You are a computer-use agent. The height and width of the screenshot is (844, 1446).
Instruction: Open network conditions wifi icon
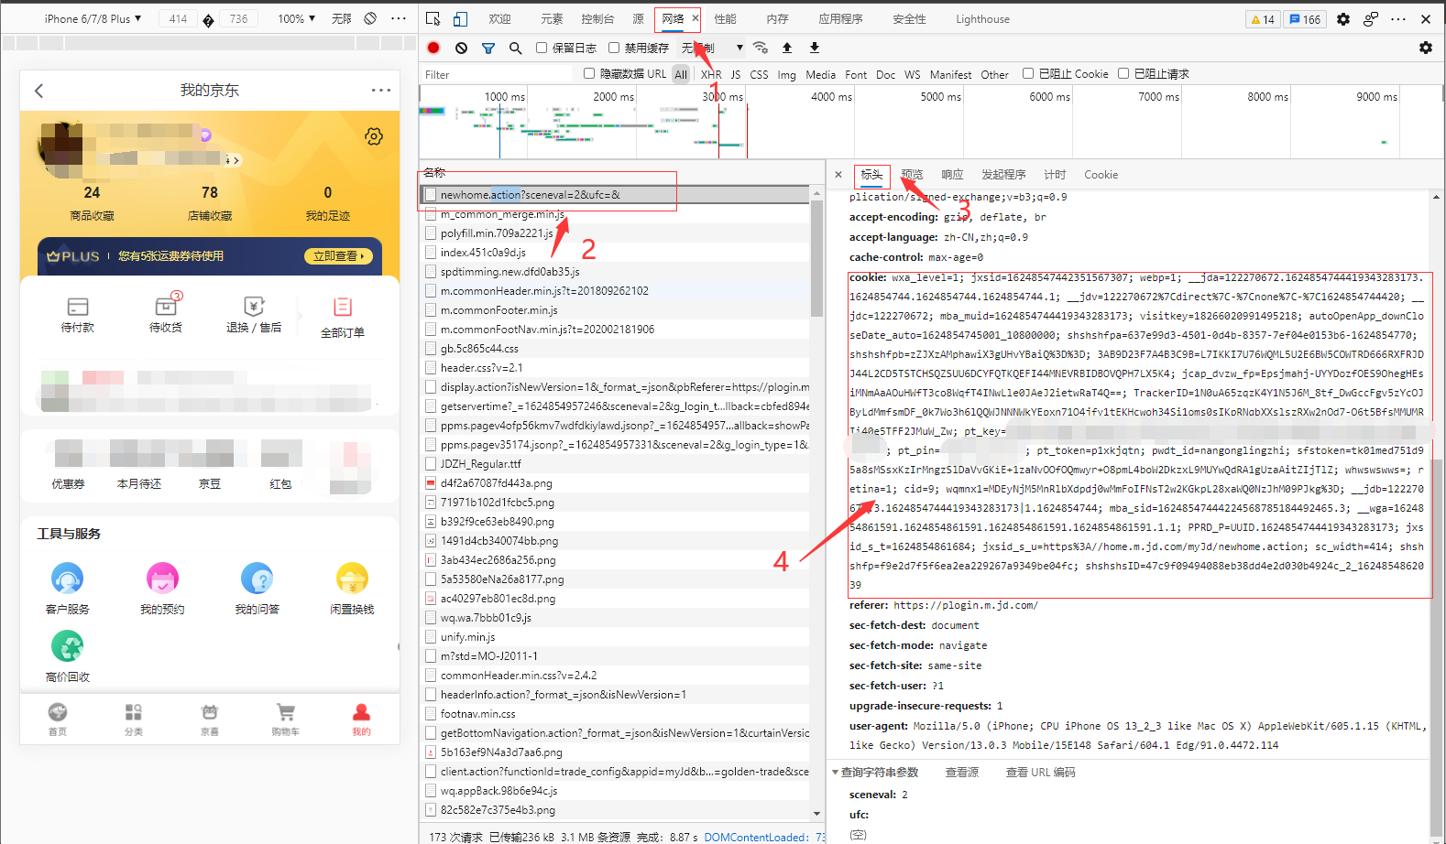pos(760,48)
